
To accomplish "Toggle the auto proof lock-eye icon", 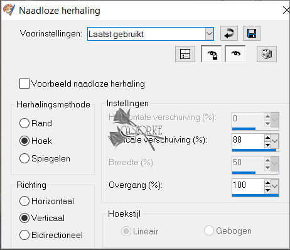I will (212, 54).
